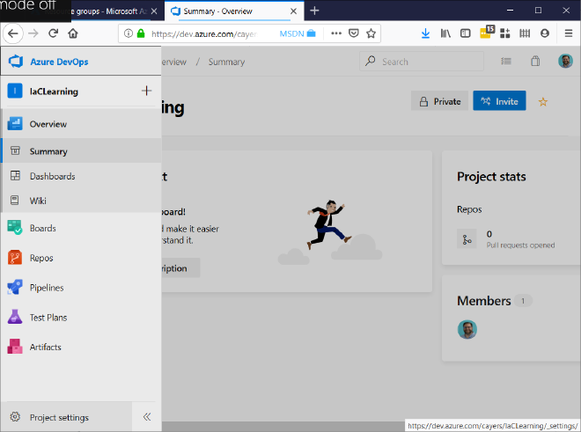The height and width of the screenshot is (432, 581).
Task: Star the project as favorite
Action: pyautogui.click(x=543, y=101)
